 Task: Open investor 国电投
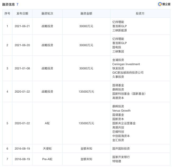117,47
